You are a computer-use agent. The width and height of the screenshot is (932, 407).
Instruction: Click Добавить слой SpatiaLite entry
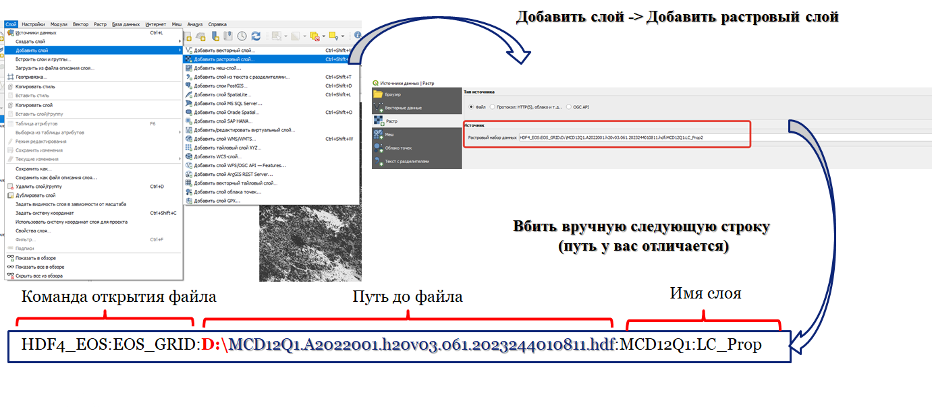[272, 94]
